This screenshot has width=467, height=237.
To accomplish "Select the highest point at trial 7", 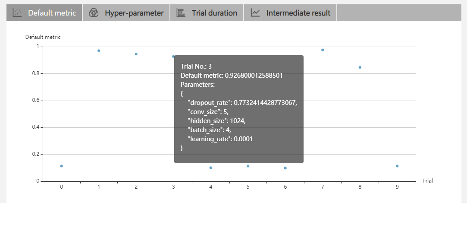I will (323, 50).
